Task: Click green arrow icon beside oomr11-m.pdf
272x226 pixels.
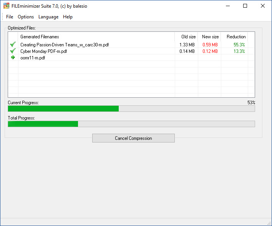Action: pyautogui.click(x=13, y=57)
